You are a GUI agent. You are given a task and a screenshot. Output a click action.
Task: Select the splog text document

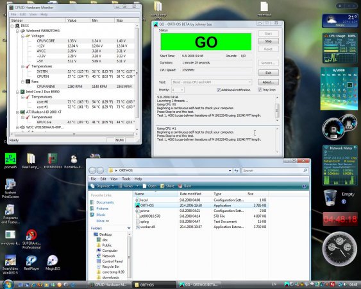pos(144,222)
